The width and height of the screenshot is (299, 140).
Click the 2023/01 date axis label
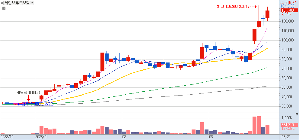click(41, 137)
